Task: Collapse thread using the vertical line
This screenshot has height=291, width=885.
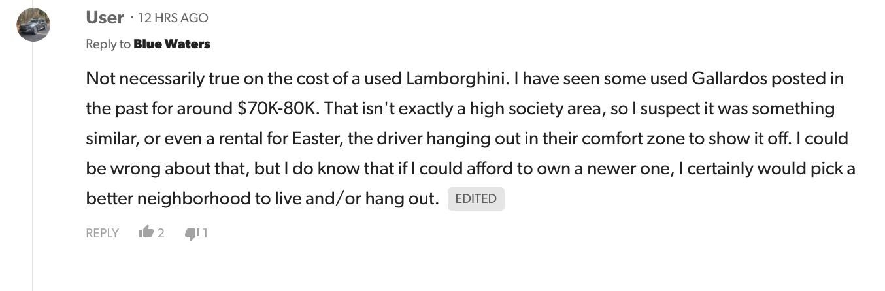Action: (33, 163)
